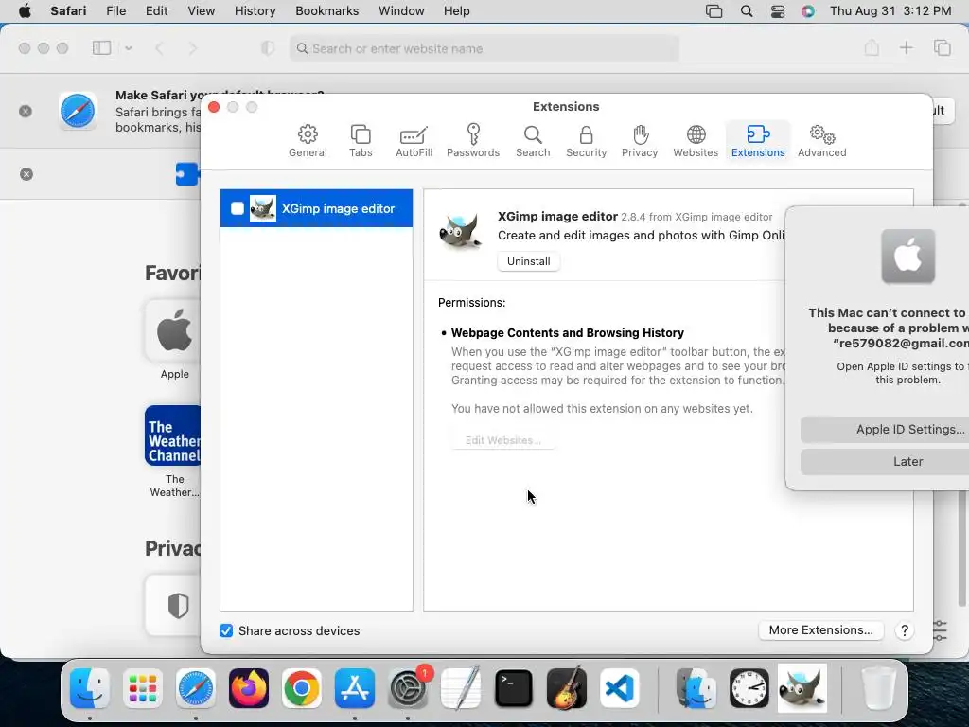This screenshot has width=969, height=727.
Task: Select the Extensions puzzle icon
Action: coord(758,134)
